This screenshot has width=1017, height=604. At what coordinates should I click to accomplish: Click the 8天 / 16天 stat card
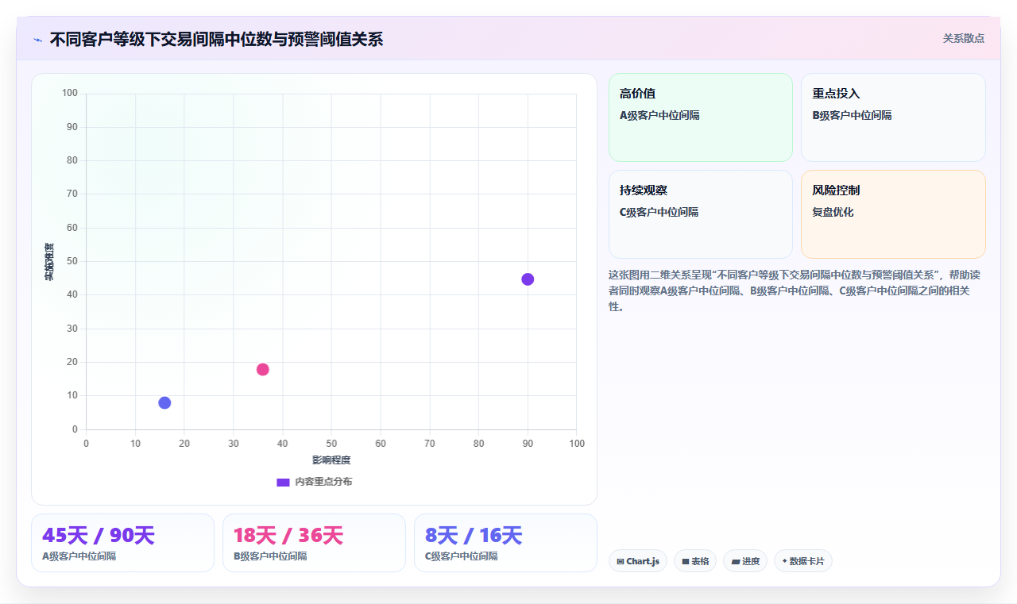pos(505,543)
